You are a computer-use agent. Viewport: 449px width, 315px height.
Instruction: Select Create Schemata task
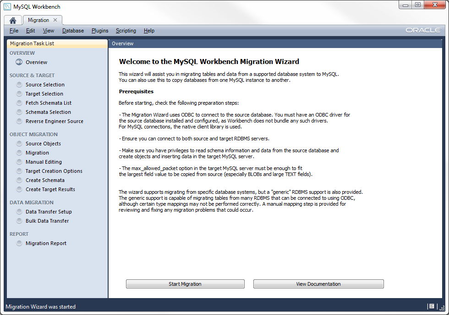(45, 180)
